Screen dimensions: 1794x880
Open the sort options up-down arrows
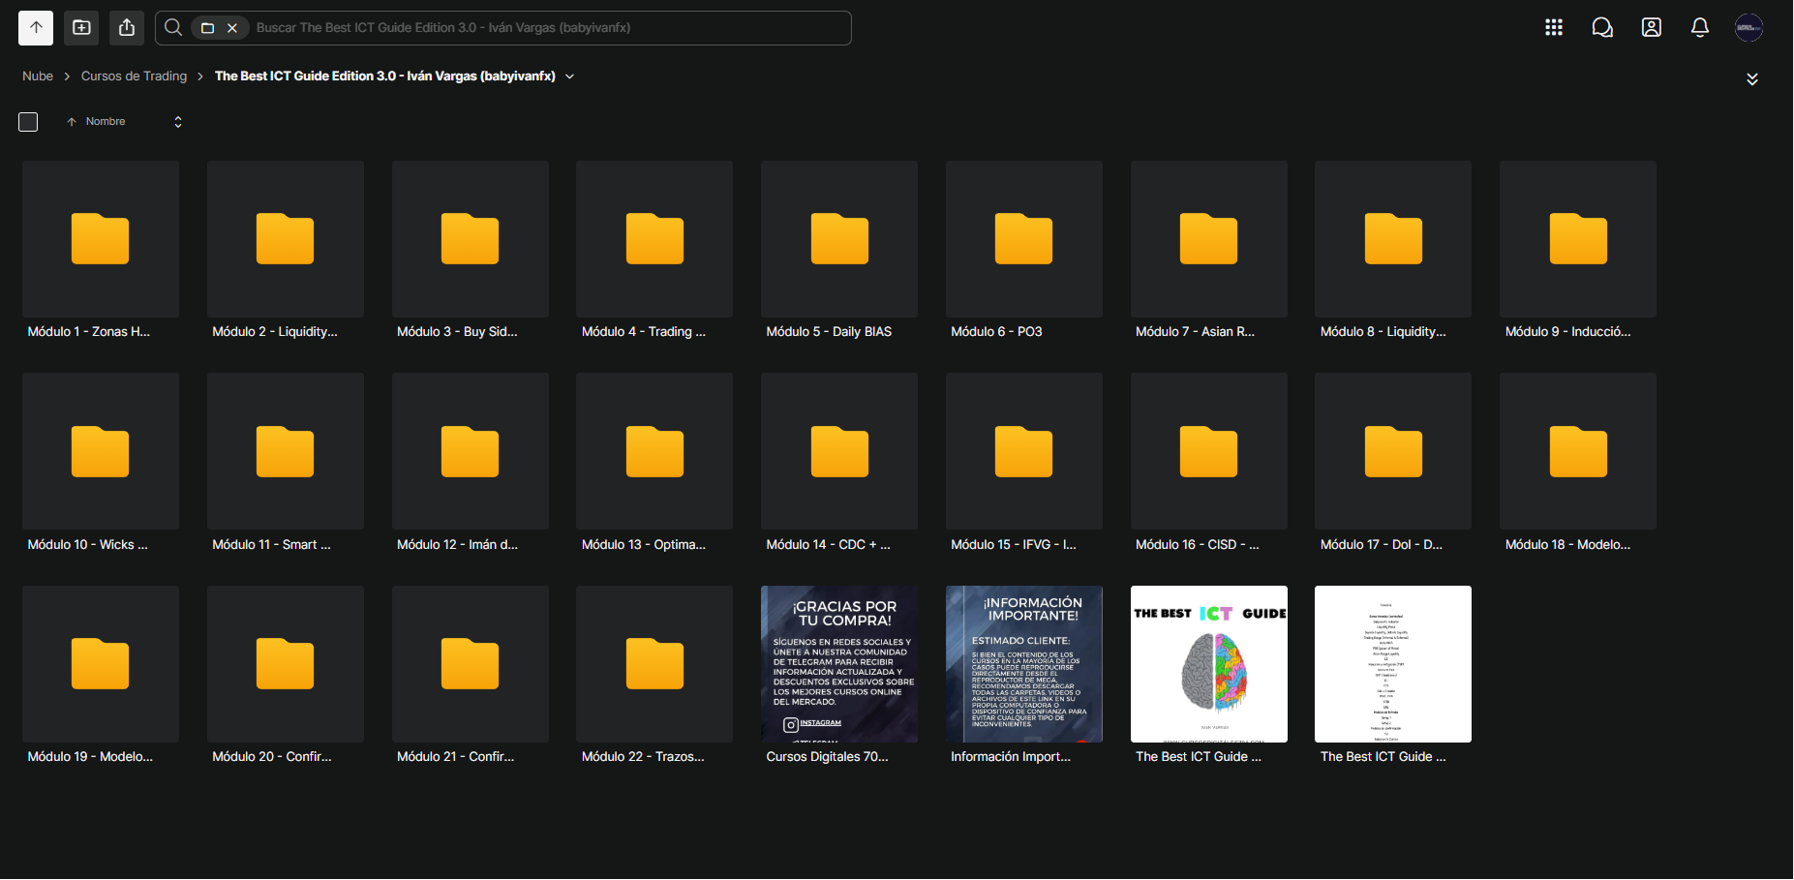(x=178, y=122)
